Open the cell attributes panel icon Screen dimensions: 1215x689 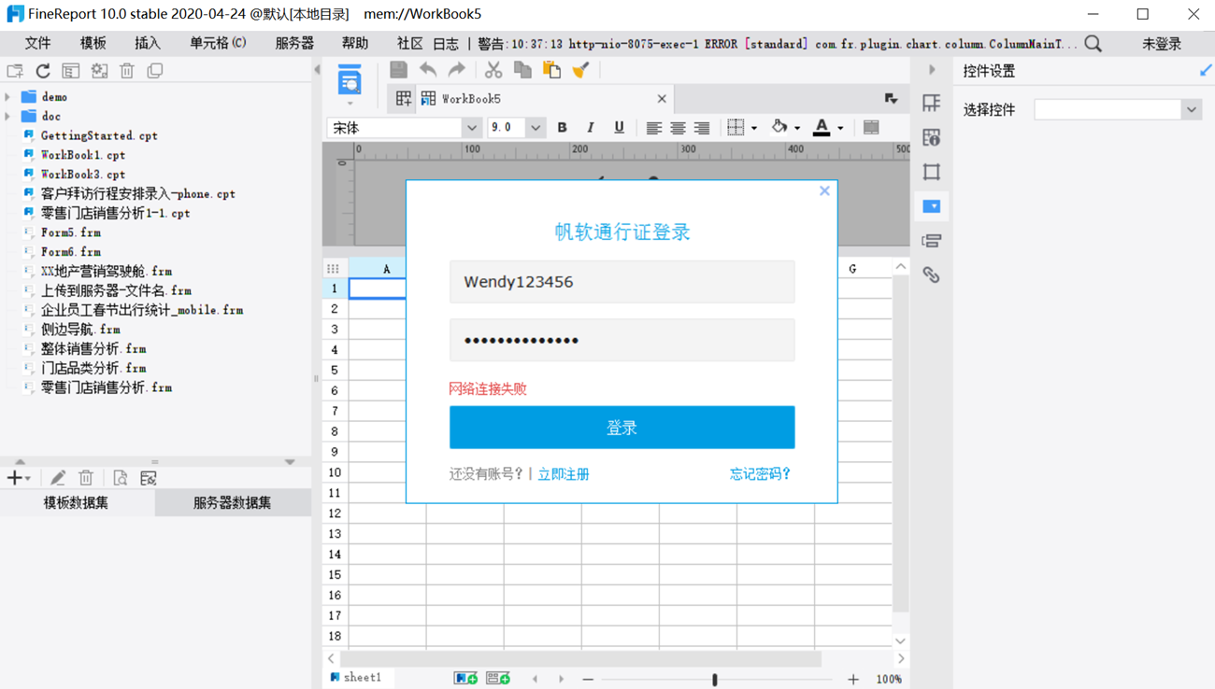pos(932,137)
